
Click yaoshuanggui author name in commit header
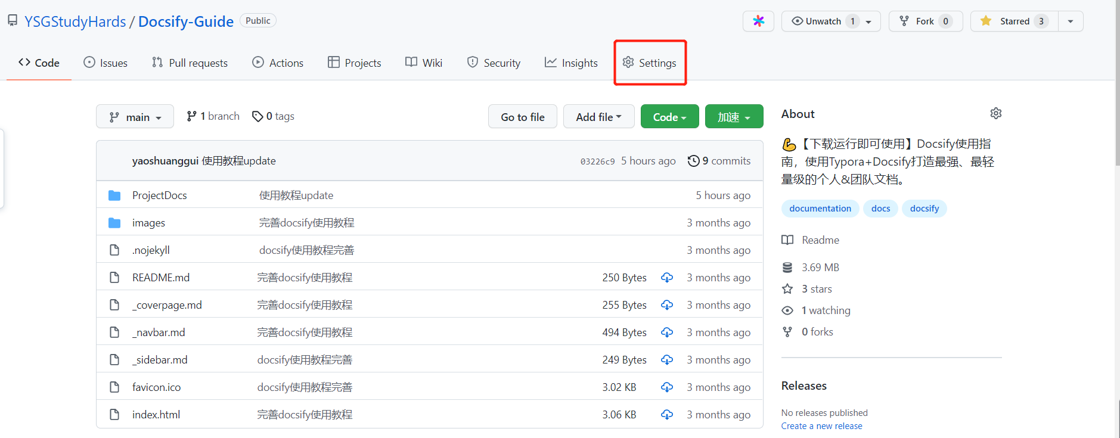[x=165, y=161]
